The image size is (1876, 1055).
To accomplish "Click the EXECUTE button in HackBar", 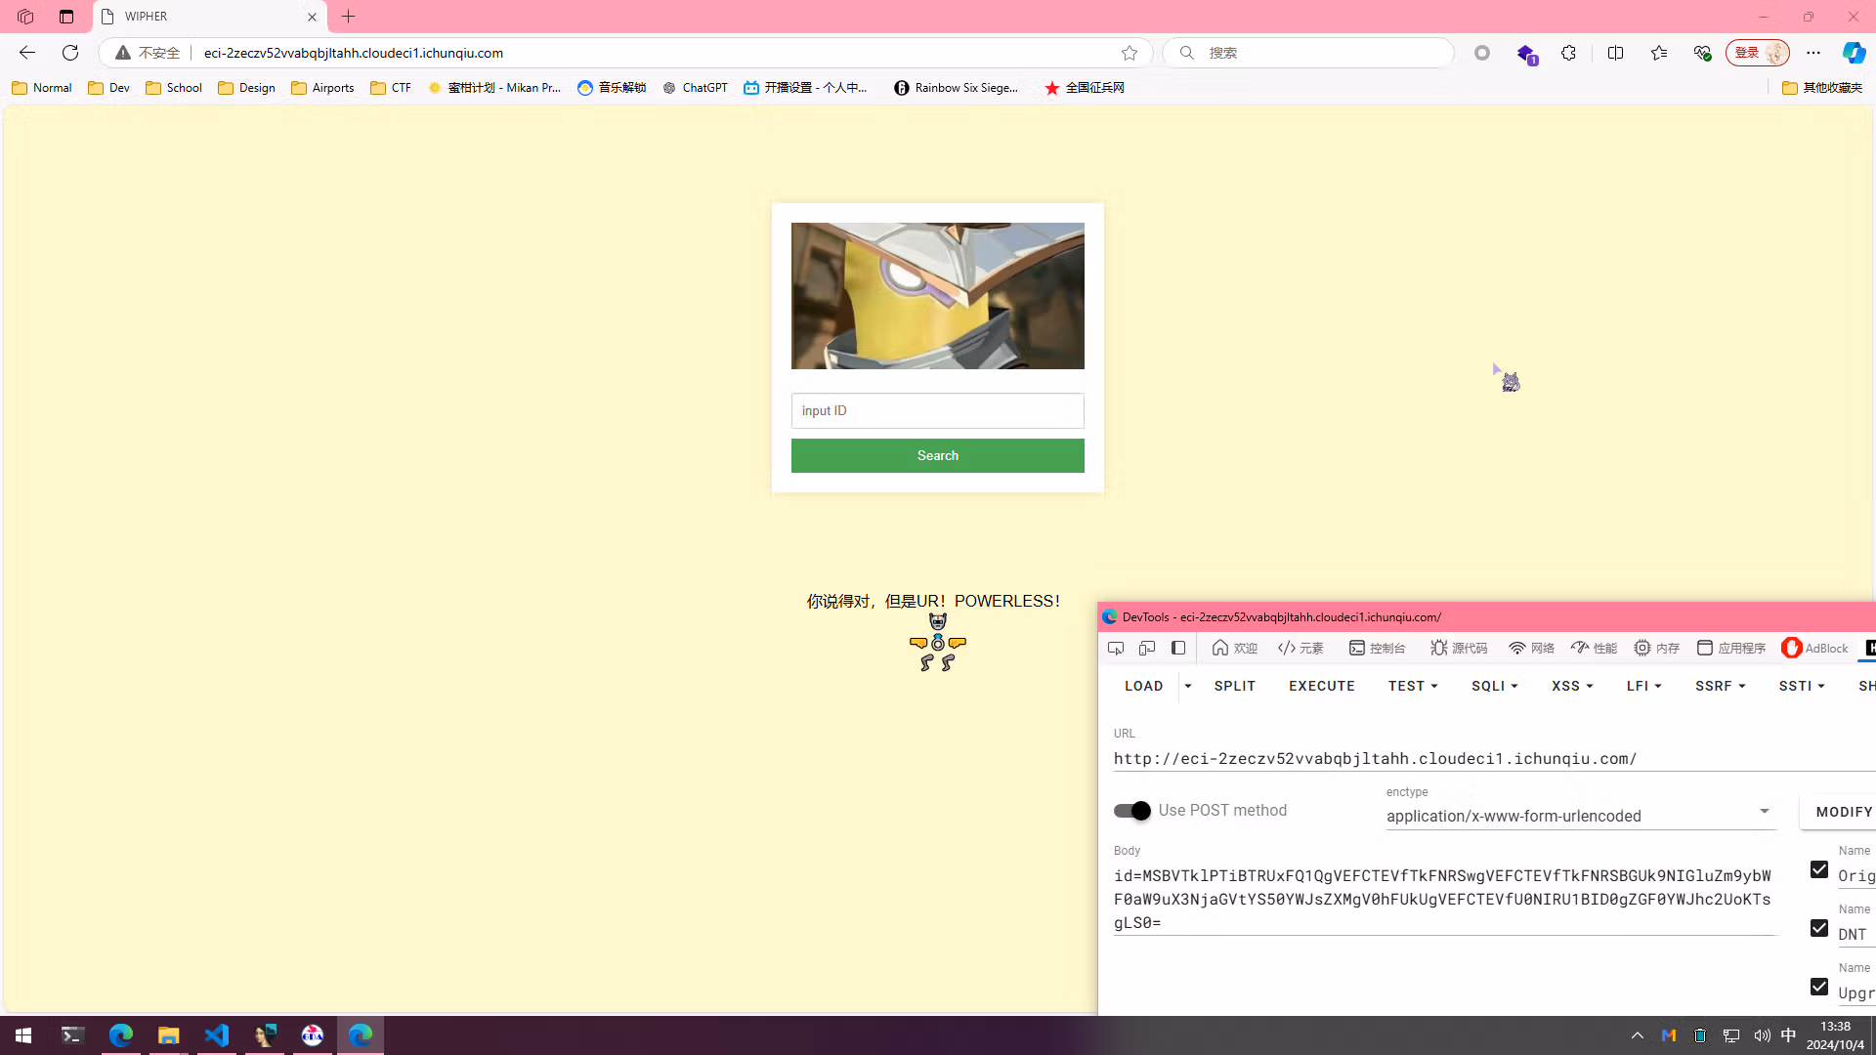I will pyautogui.click(x=1322, y=686).
